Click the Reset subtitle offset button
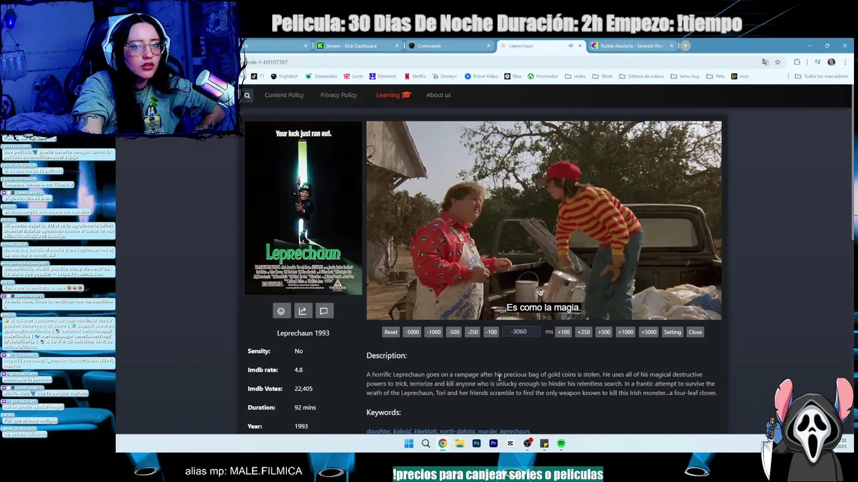The width and height of the screenshot is (858, 482). point(391,332)
